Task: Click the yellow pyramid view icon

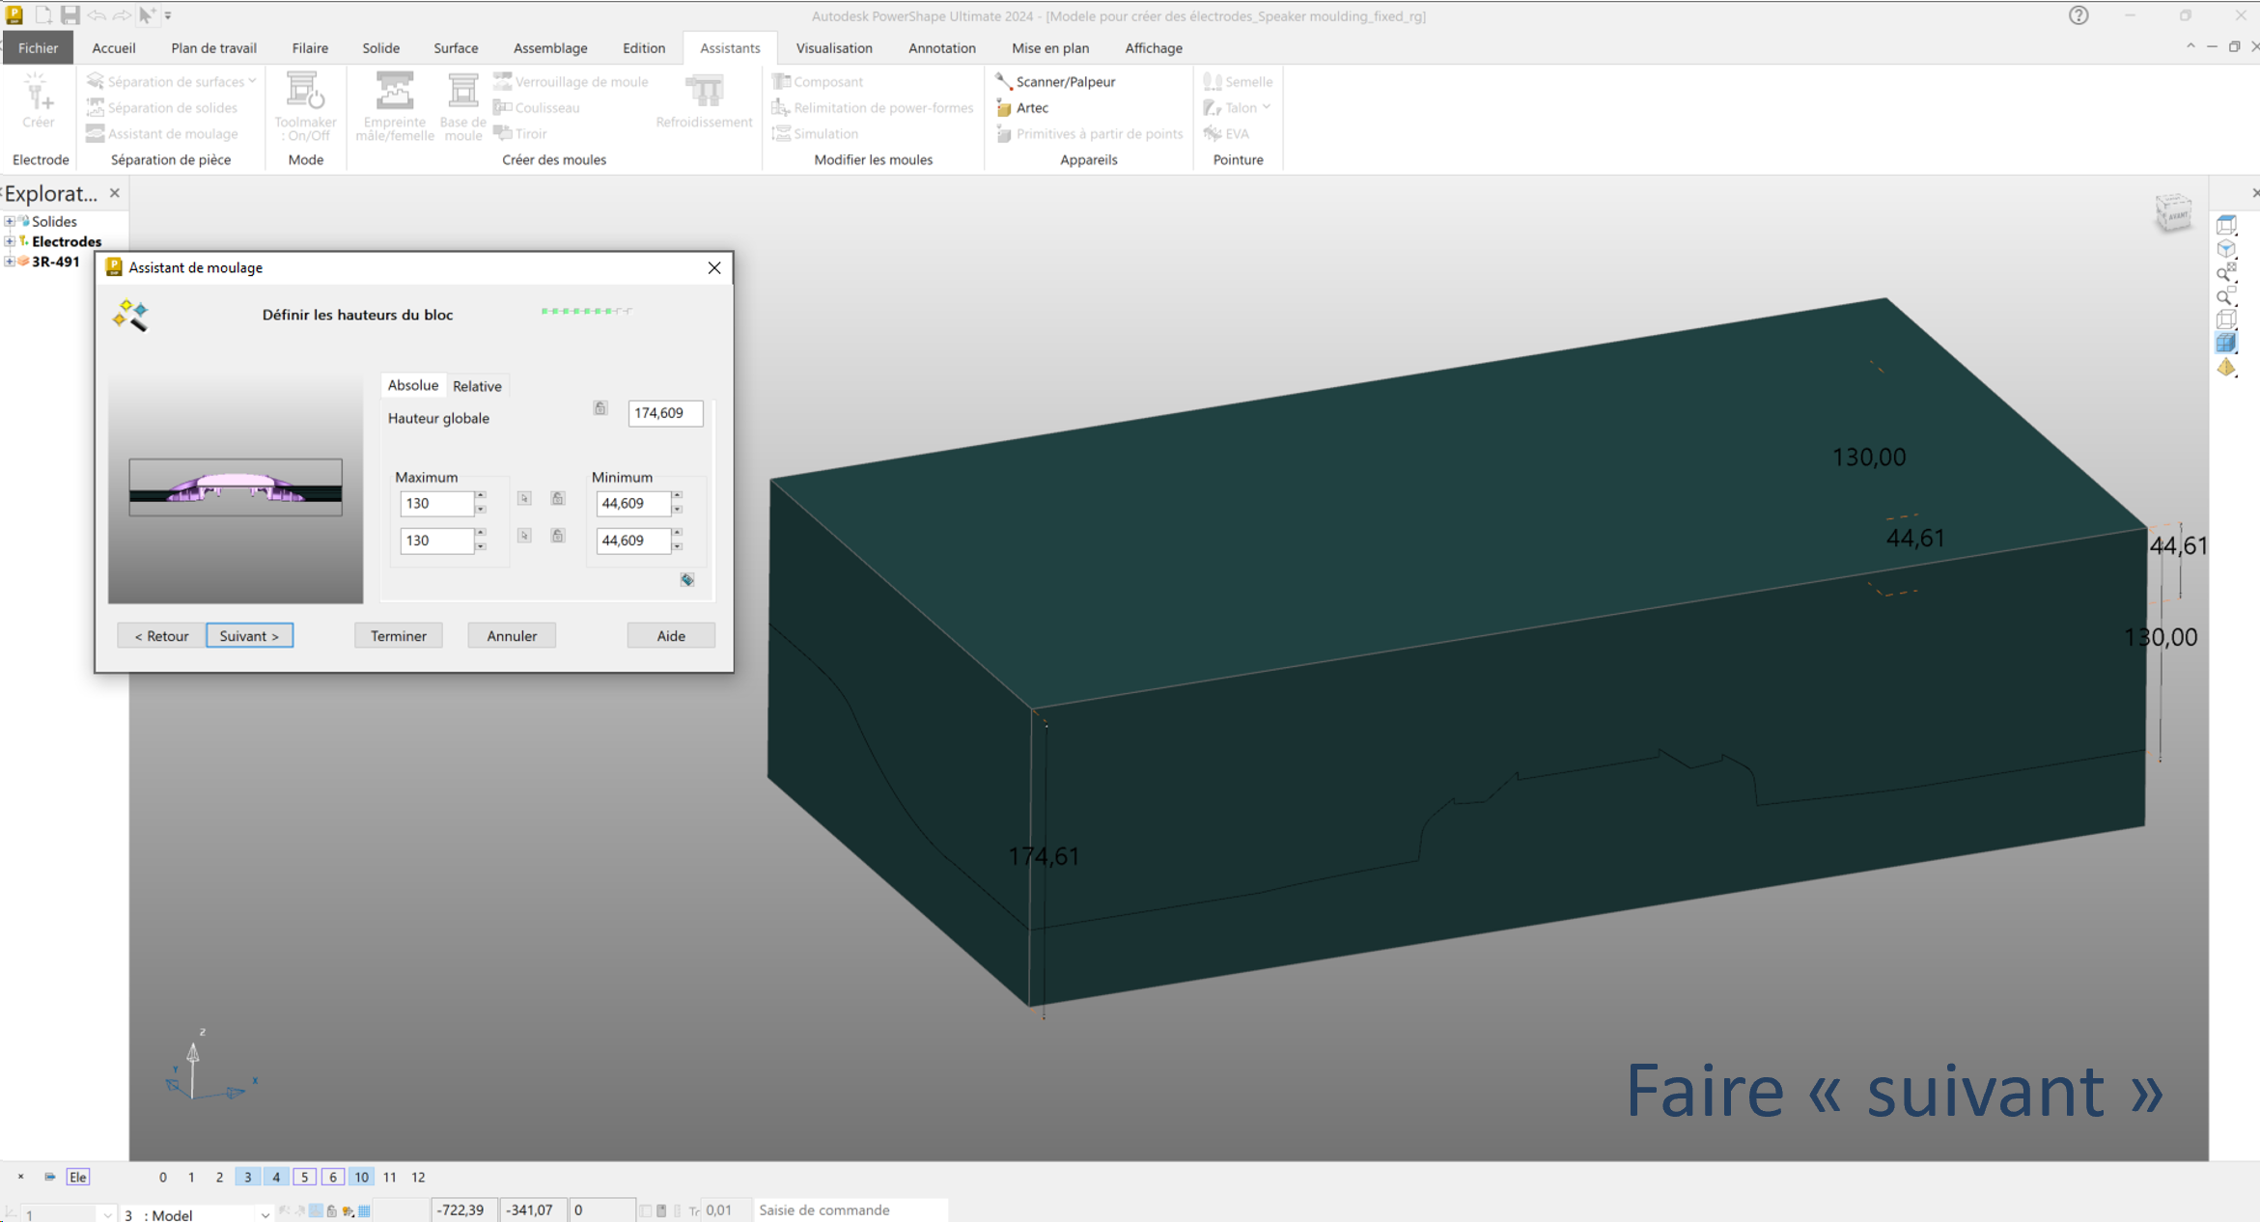Action: click(x=2226, y=368)
